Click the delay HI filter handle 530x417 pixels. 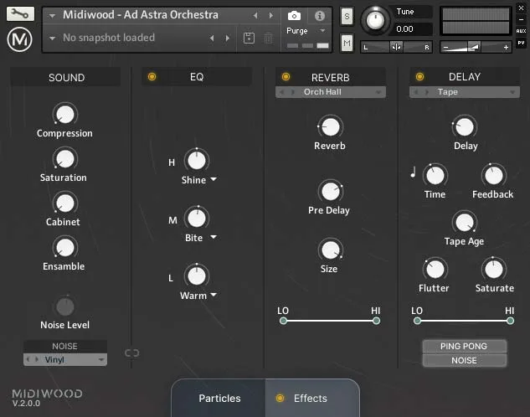[x=511, y=321]
